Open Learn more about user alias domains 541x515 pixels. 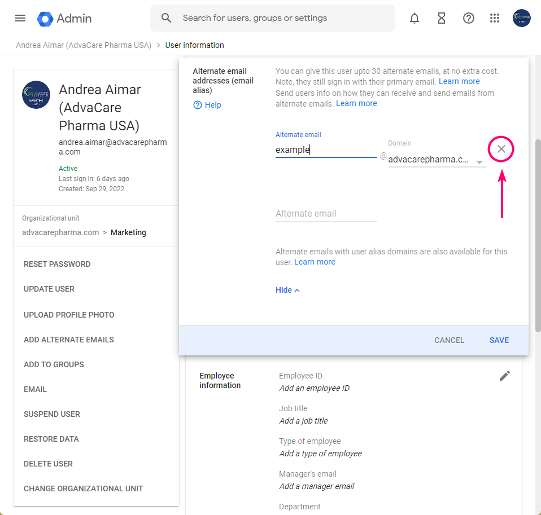315,262
